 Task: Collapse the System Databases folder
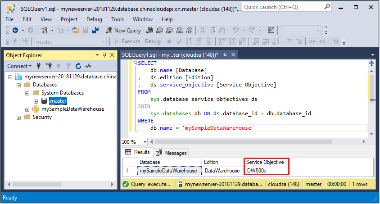[x=27, y=93]
